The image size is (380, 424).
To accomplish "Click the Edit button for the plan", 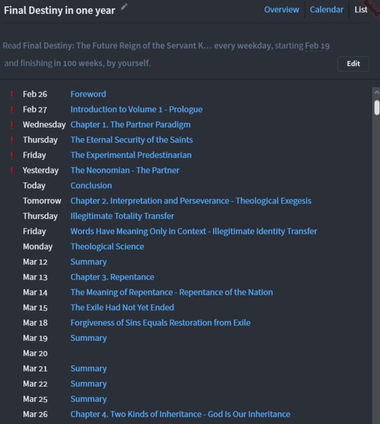I will point(353,64).
